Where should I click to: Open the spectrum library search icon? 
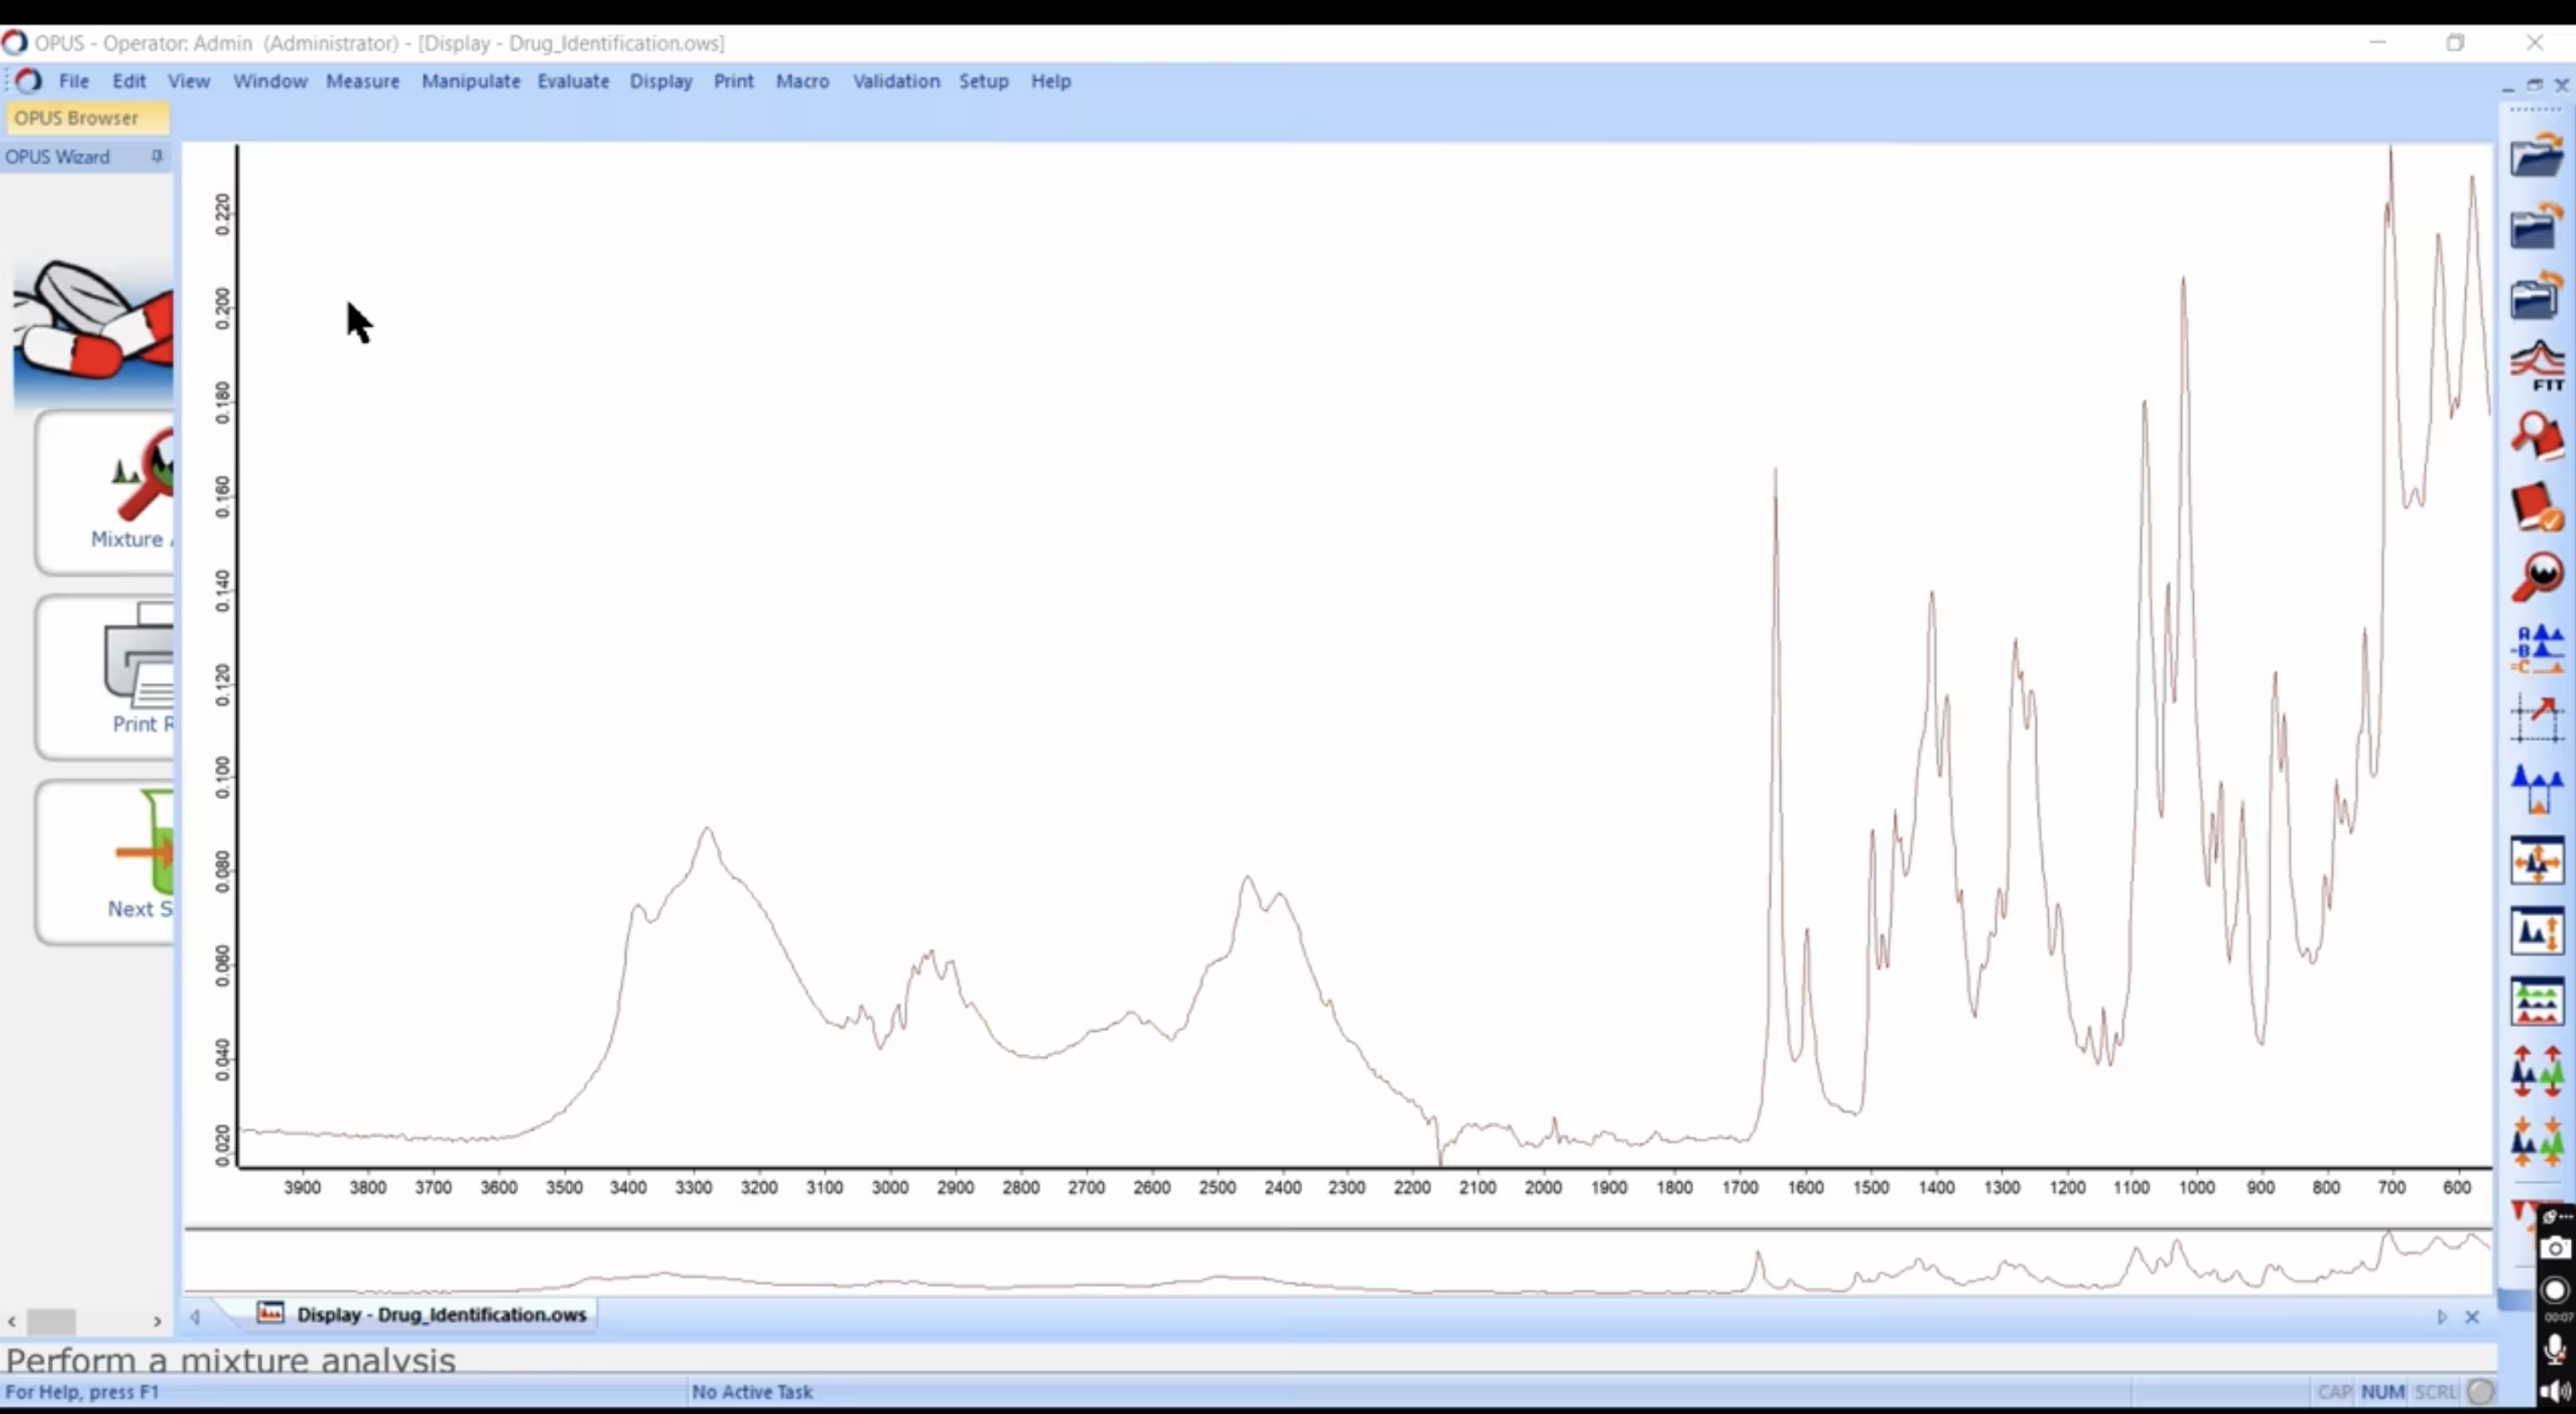tap(2536, 436)
